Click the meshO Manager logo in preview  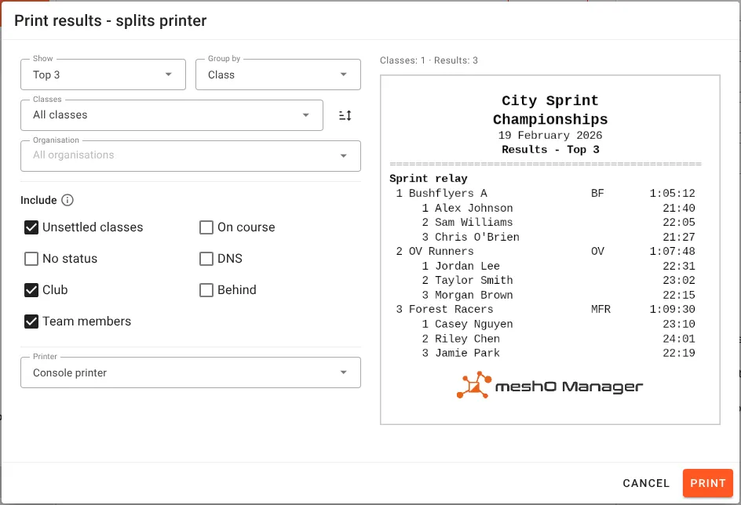tap(549, 386)
